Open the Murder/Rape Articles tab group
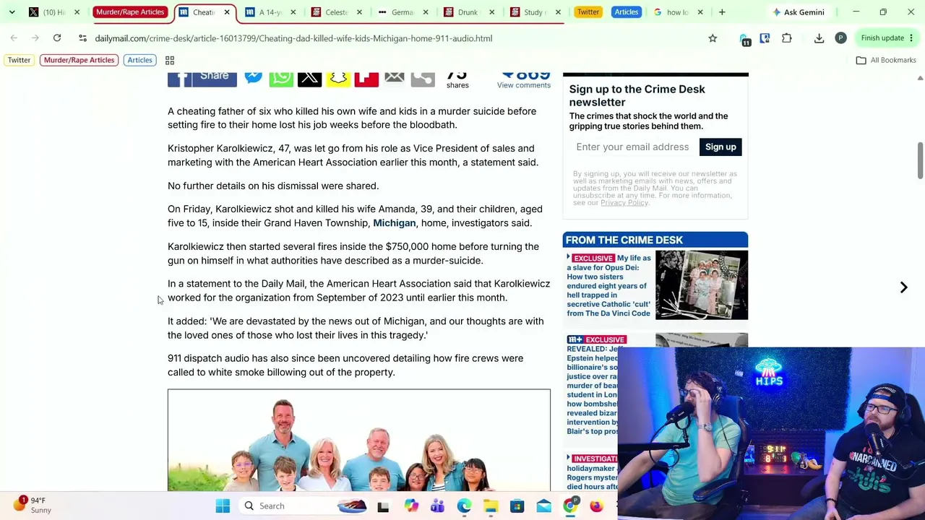Screen dimensions: 925x520 tap(130, 12)
